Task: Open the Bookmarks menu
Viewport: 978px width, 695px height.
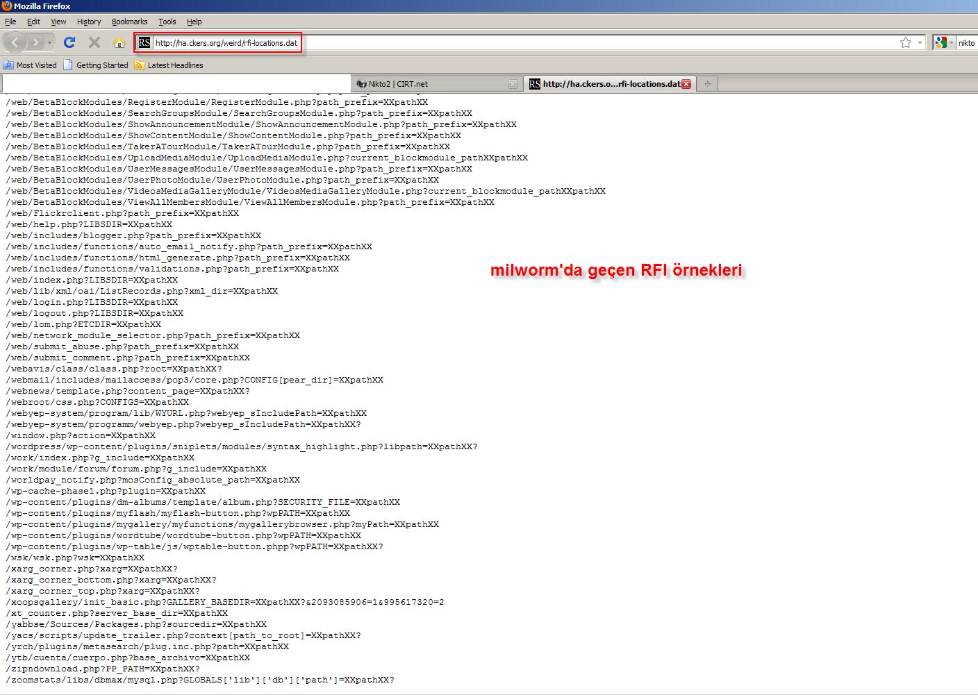Action: [x=130, y=22]
